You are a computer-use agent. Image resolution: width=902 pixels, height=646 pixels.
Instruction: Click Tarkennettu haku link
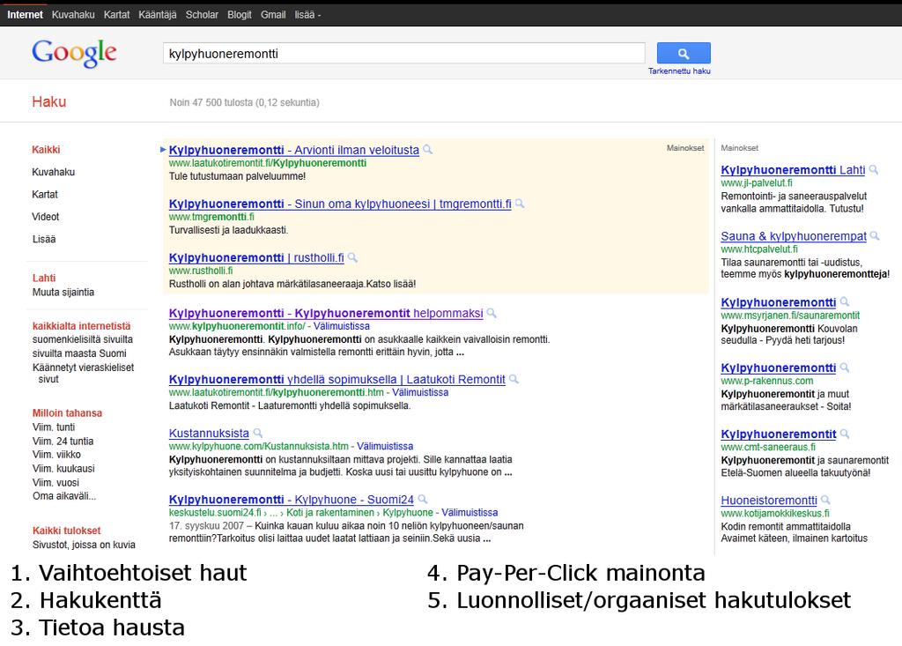(679, 71)
